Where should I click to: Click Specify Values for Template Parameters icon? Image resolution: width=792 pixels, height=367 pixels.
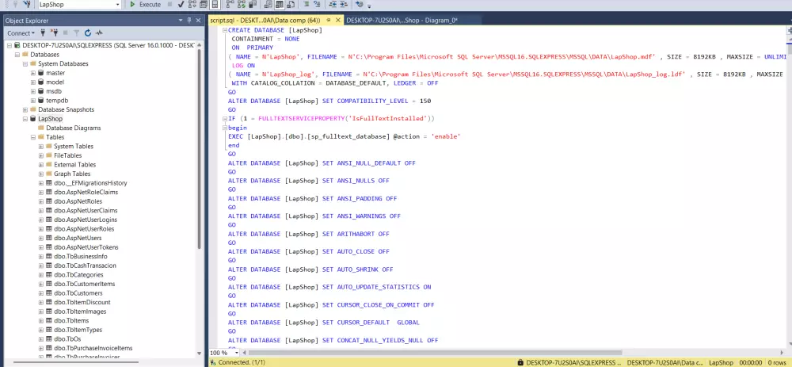point(359,4)
